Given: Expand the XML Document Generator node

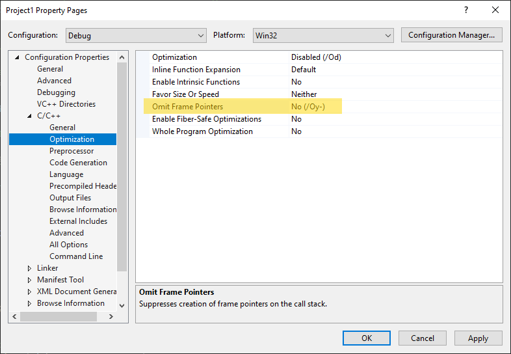Looking at the screenshot, I should pos(30,292).
